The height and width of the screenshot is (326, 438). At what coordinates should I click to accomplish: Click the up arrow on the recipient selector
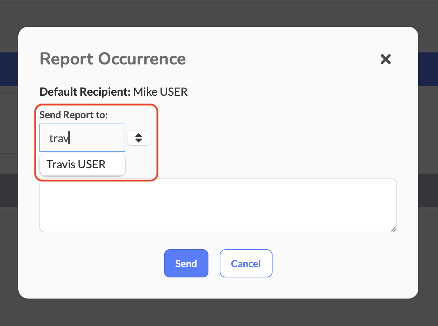(138, 135)
